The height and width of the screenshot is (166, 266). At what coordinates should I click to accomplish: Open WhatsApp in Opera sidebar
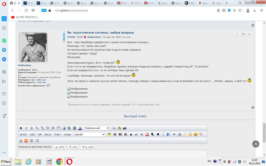pyautogui.click(x=4, y=41)
